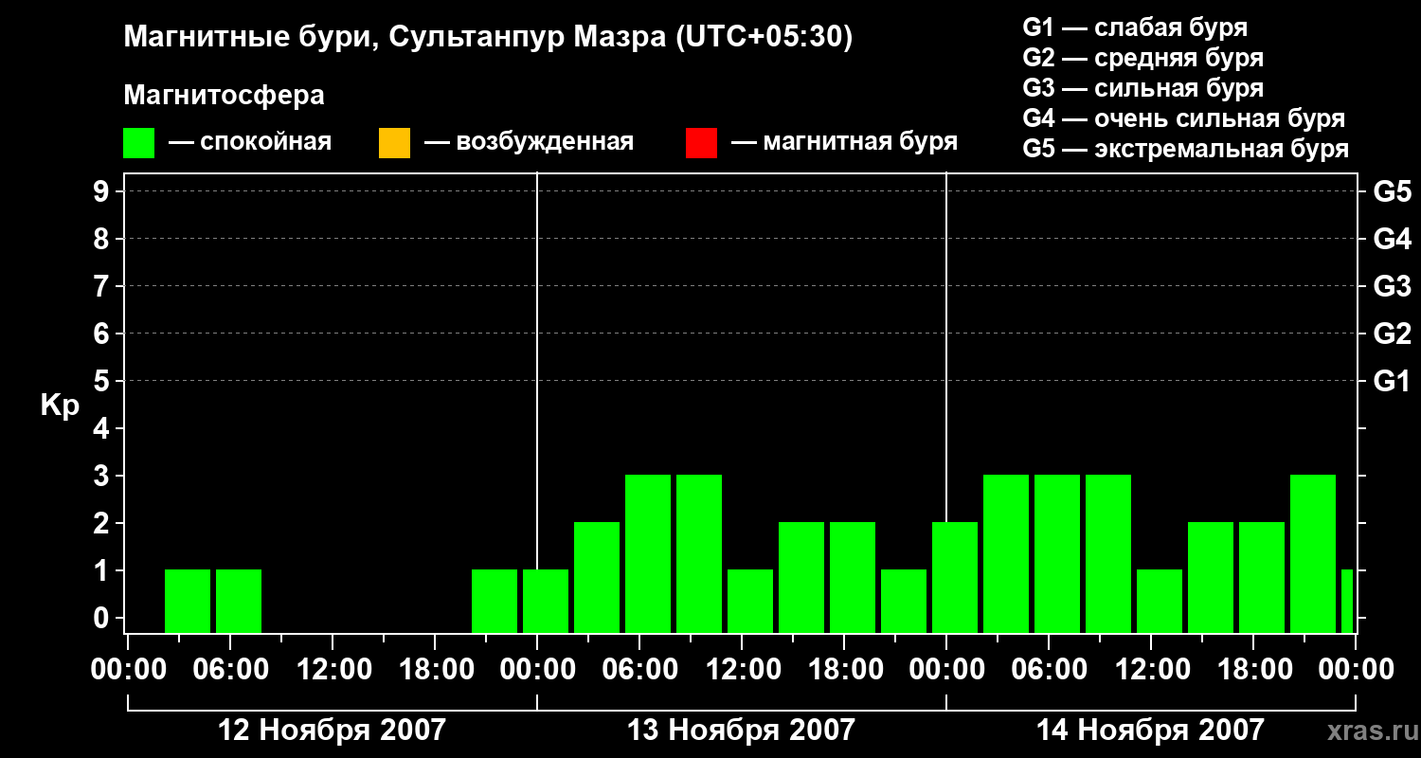Click the red 'магнитная буря' legend swatch
1421x758 pixels.
click(701, 143)
